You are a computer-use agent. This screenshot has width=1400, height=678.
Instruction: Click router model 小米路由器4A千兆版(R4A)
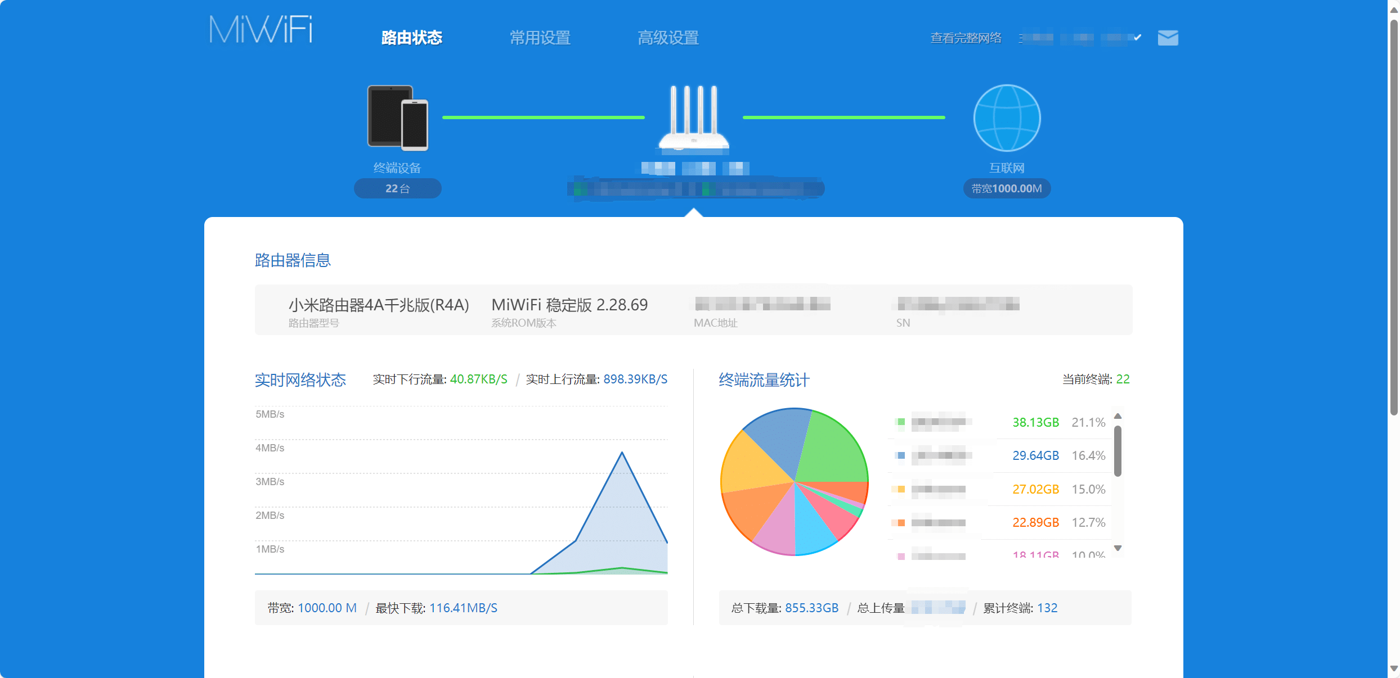(379, 305)
